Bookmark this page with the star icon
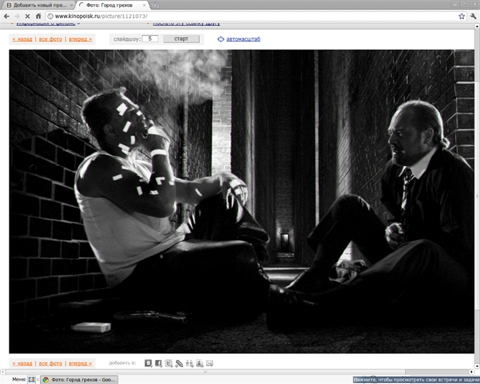 tap(461, 16)
